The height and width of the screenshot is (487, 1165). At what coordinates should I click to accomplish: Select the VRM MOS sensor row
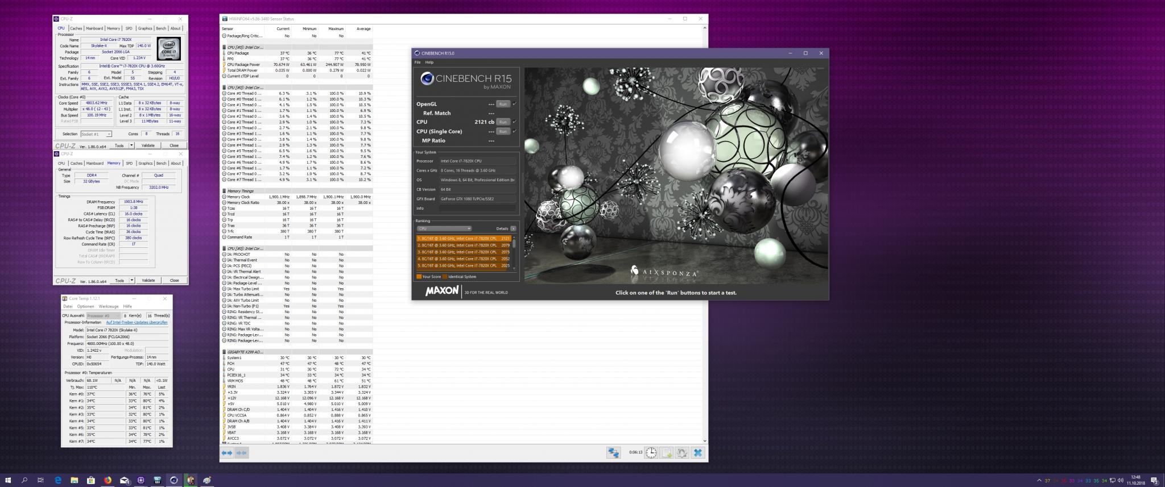296,381
